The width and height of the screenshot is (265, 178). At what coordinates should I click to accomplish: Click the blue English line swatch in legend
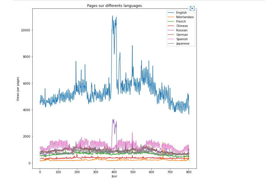click(x=172, y=13)
